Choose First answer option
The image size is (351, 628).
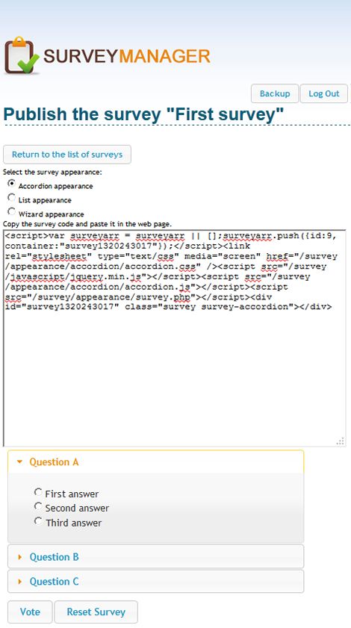click(38, 492)
